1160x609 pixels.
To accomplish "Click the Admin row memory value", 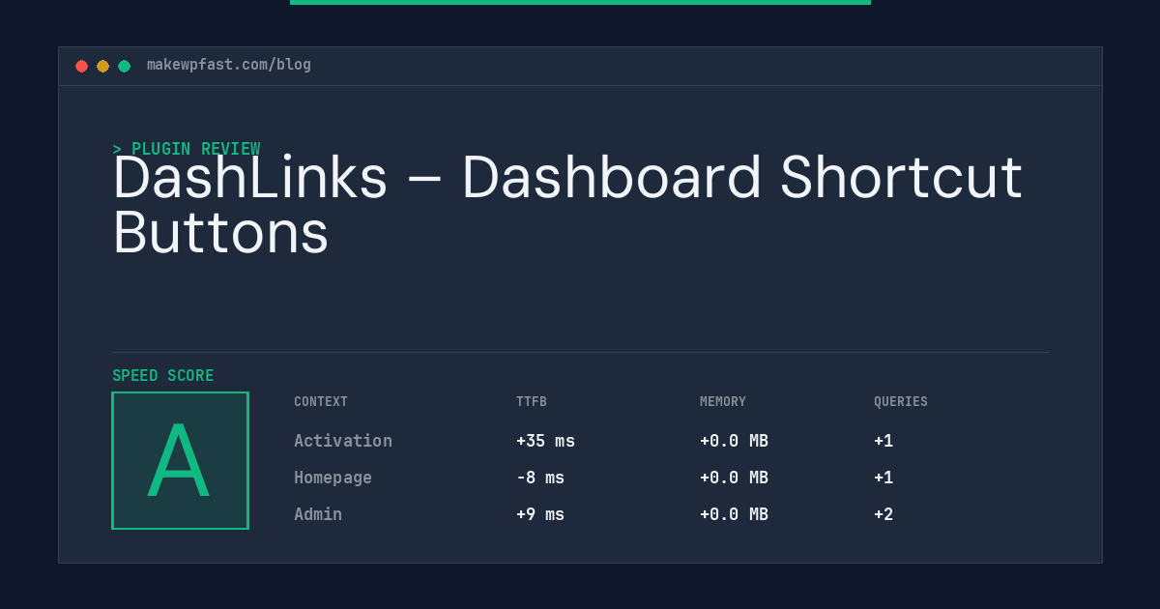I will pyautogui.click(x=734, y=514).
